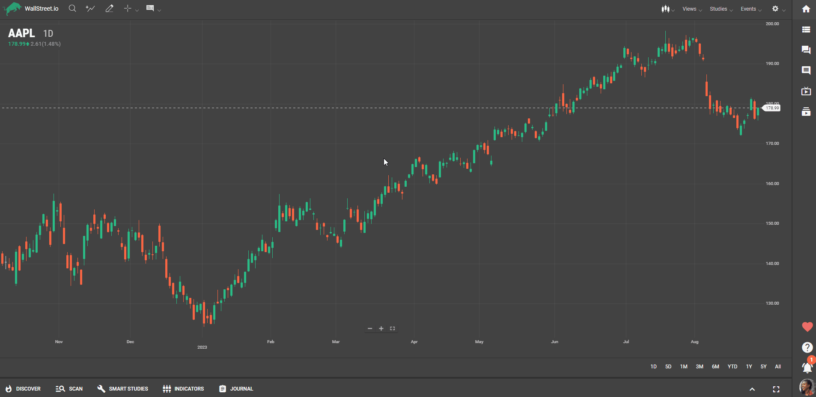
Task: Open the compare symbols tool icon
Action: (90, 9)
